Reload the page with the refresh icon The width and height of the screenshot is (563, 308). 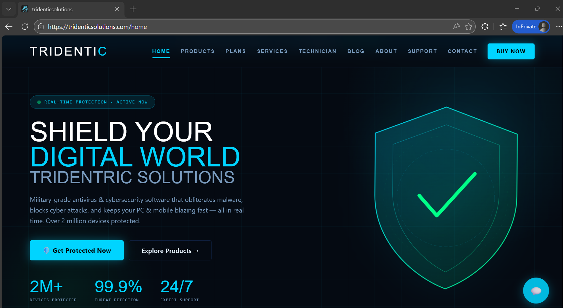pyautogui.click(x=25, y=27)
